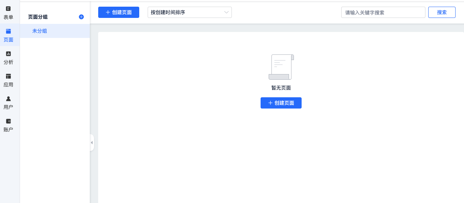Viewport: 464px width, 203px height.
Task: Select the 未分组 group item
Action: 40,31
